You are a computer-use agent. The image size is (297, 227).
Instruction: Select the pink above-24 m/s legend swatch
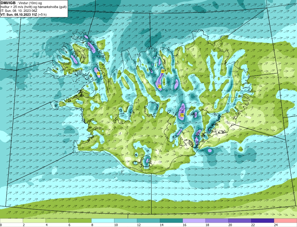pyautogui.click(x=285, y=220)
